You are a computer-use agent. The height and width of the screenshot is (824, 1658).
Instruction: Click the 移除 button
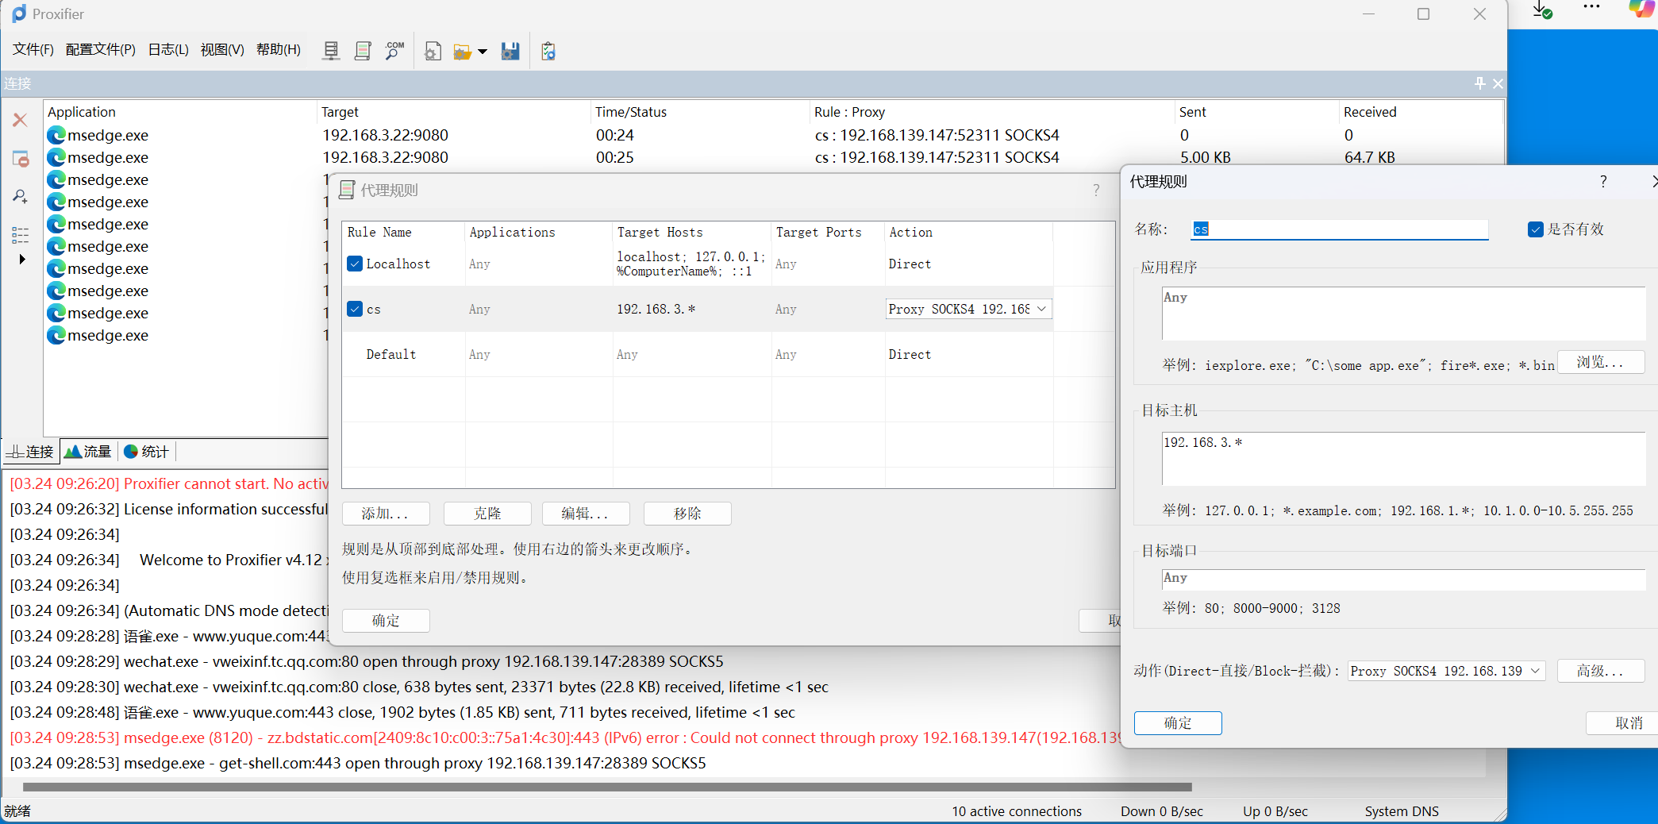click(687, 514)
